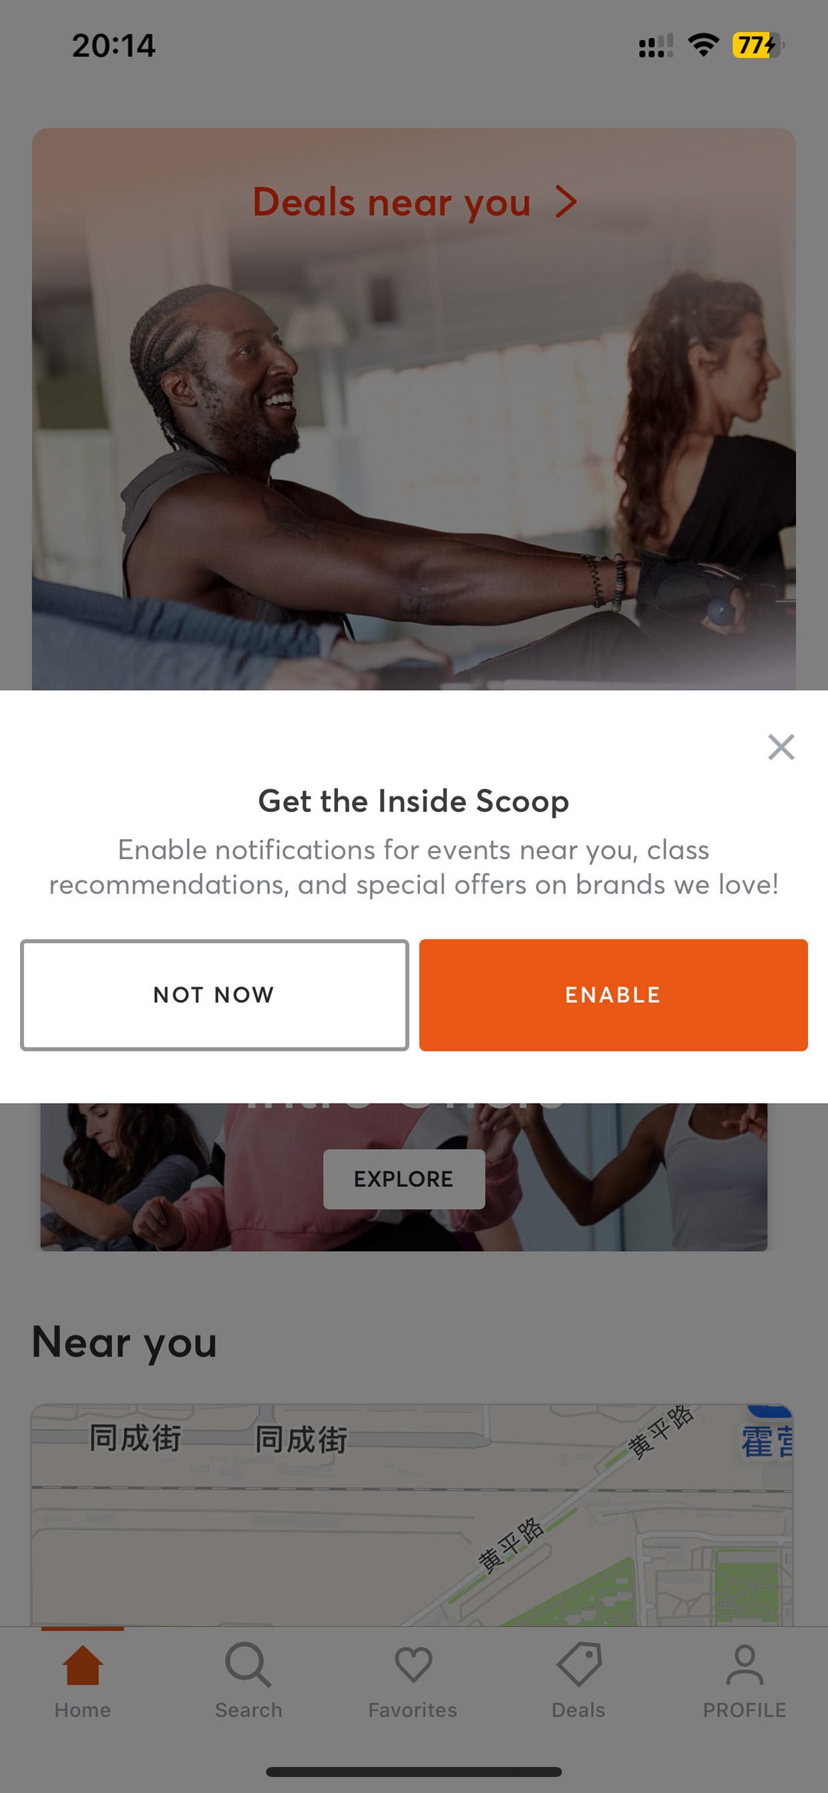The height and width of the screenshot is (1793, 828).
Task: Tap the Near you section heading
Action: (125, 1343)
